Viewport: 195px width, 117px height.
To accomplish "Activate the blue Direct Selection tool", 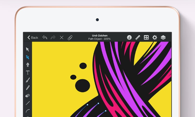I will (28, 57).
